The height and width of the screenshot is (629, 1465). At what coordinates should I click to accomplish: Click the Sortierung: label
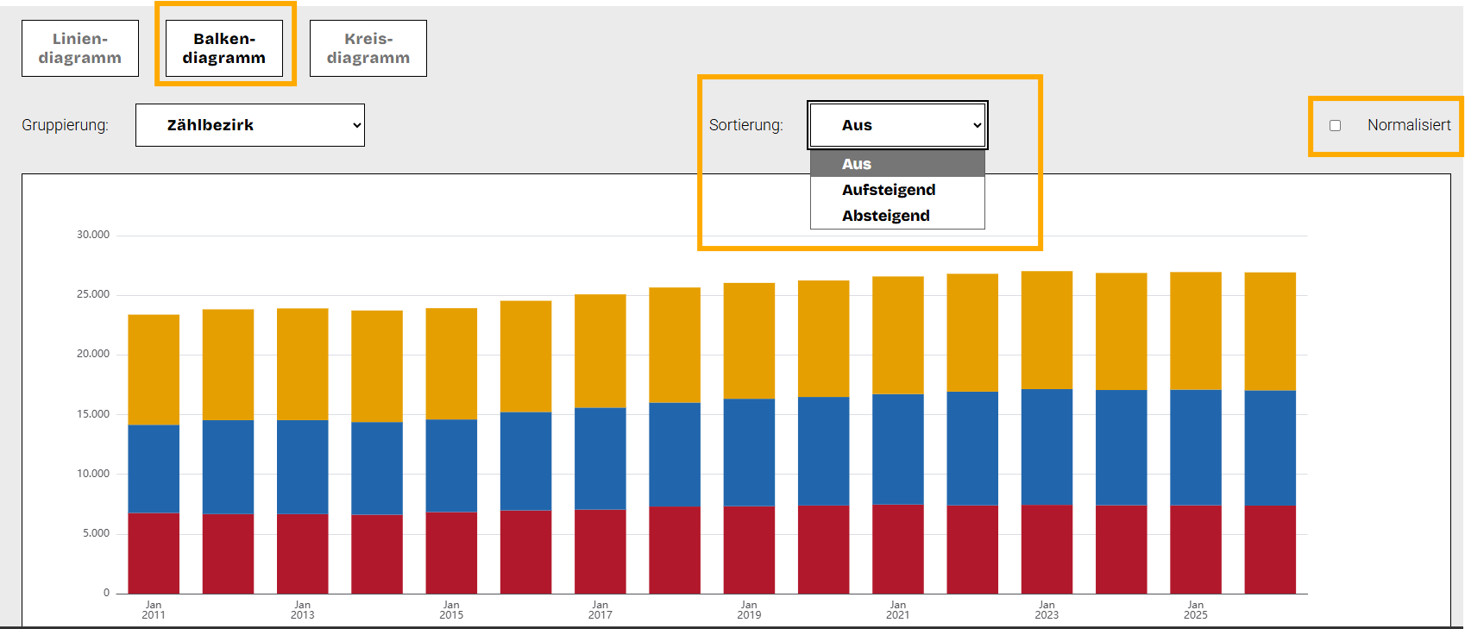[x=746, y=125]
